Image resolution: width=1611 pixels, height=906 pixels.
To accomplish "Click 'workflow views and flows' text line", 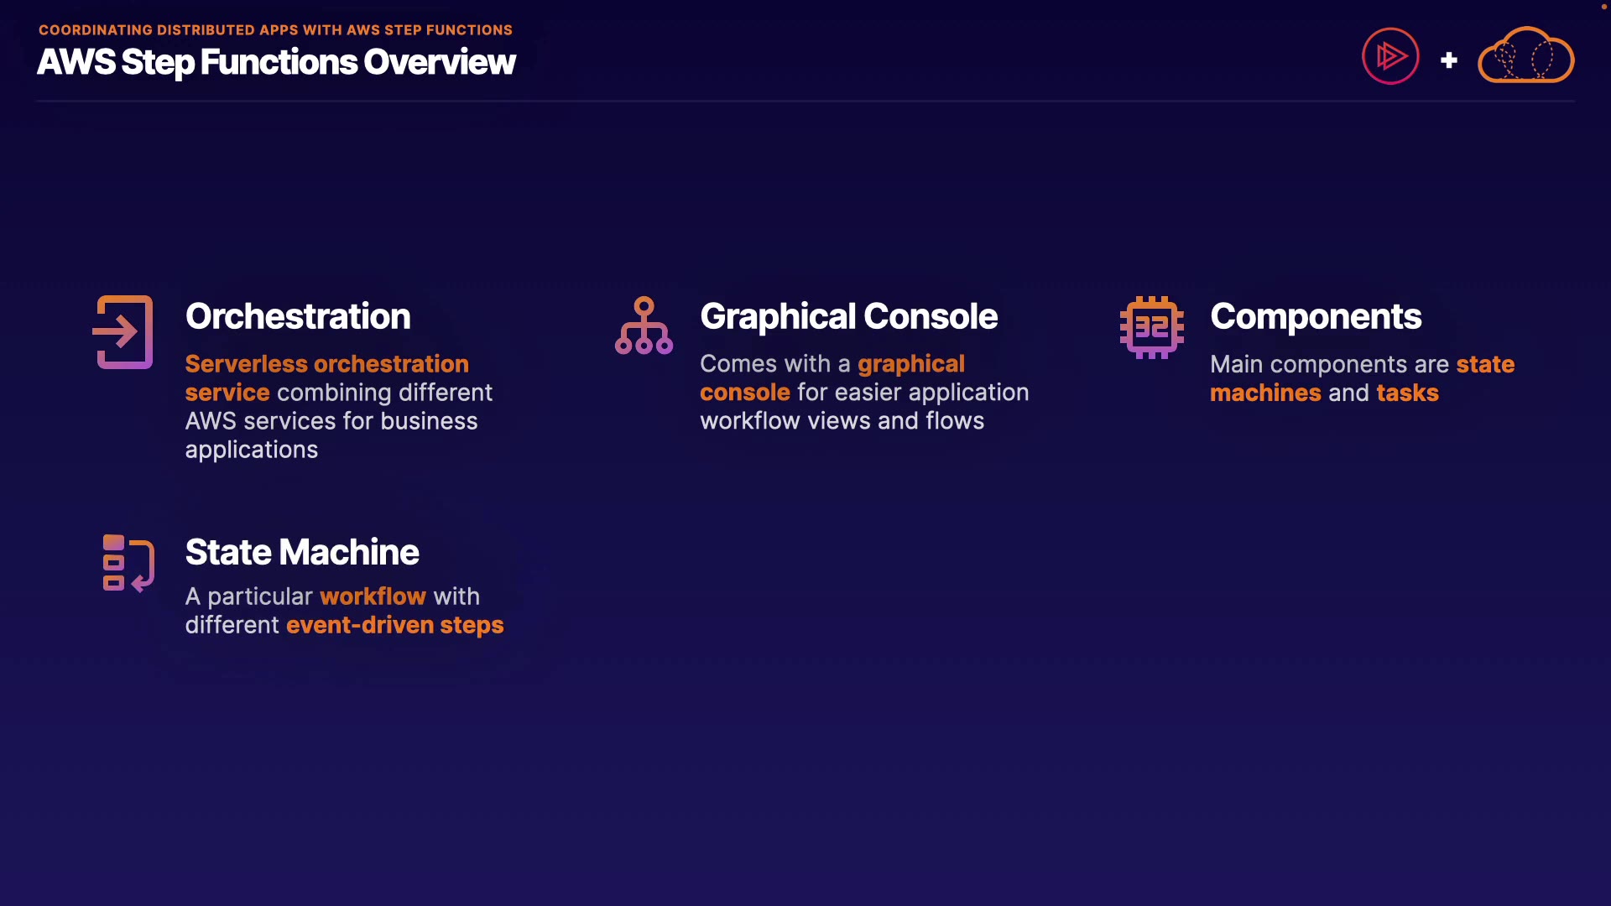I will click(x=842, y=421).
